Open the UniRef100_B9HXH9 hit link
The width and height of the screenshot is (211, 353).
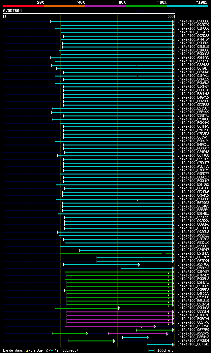pos(193,123)
